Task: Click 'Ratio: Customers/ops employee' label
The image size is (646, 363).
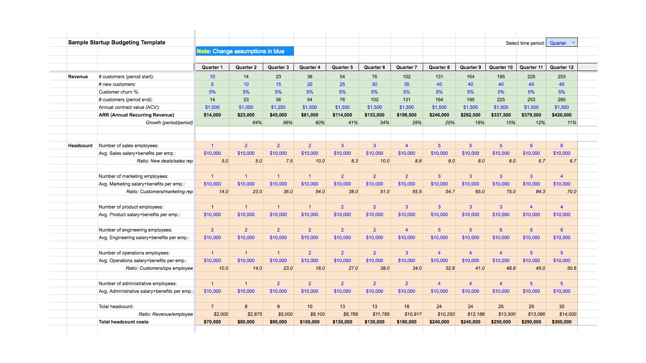Action: tap(159, 268)
